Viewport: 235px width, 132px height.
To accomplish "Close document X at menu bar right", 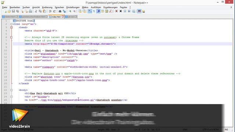I will (x=231, y=7).
